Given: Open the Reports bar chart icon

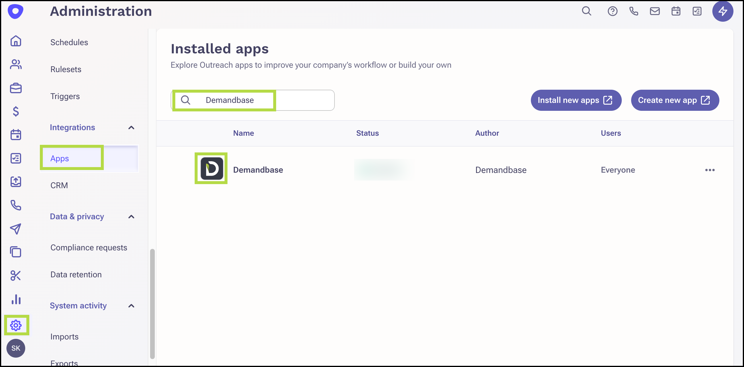Looking at the screenshot, I should (x=16, y=299).
